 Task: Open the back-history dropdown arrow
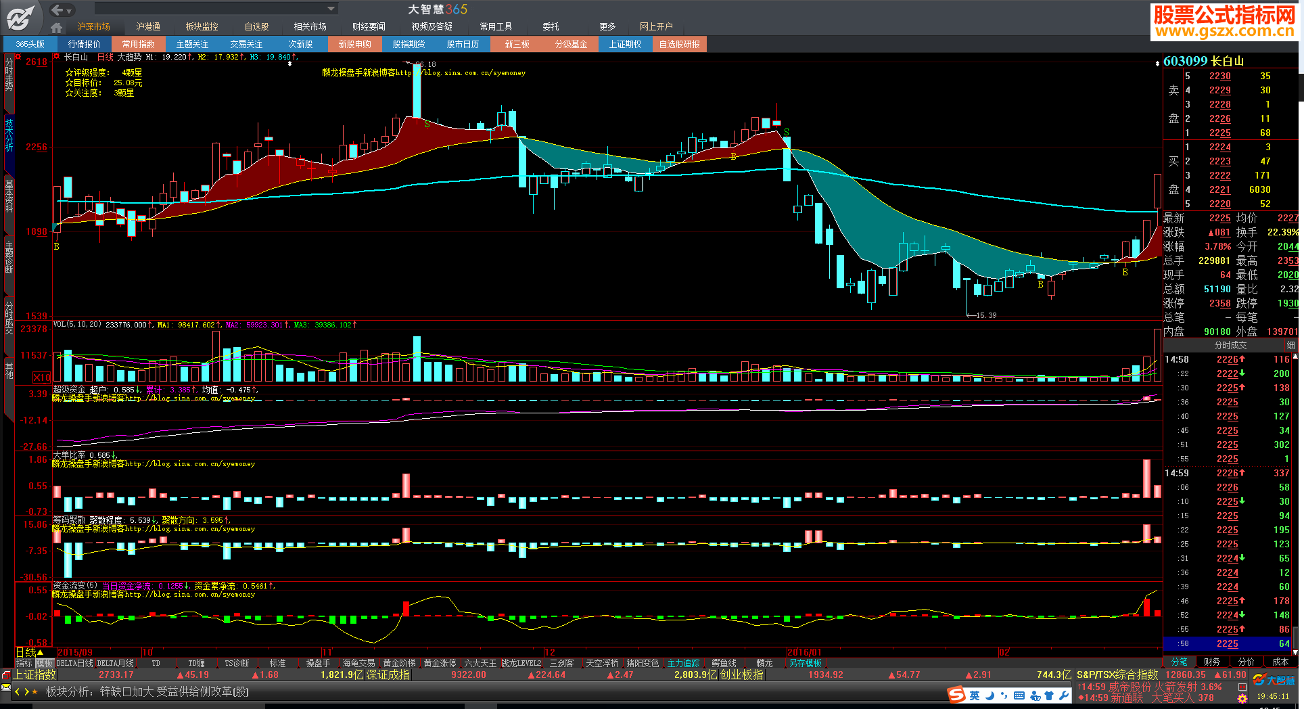(x=70, y=10)
